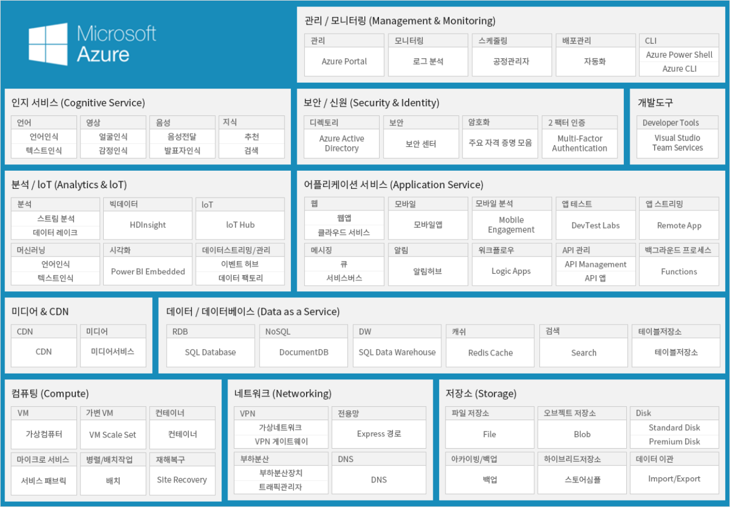Click 감정인식 in Cognitive Service
Viewport: 730px width, 507px height.
[x=113, y=151]
